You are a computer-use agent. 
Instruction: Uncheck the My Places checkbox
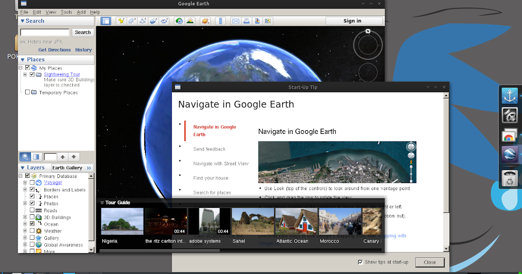[27, 68]
